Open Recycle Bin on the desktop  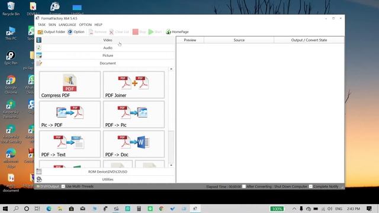click(x=11, y=8)
